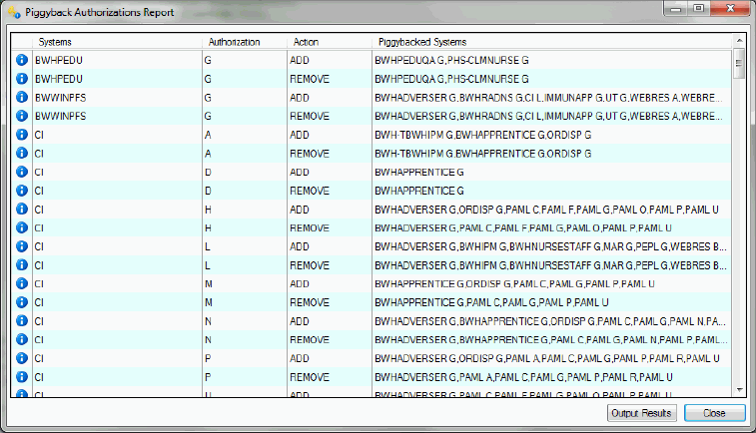Sort by the Systems column header
The width and height of the screenshot is (756, 433).
pyautogui.click(x=55, y=42)
